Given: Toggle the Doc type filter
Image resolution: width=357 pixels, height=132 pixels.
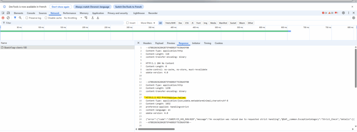Looking at the screenshot, I should point(180,23).
